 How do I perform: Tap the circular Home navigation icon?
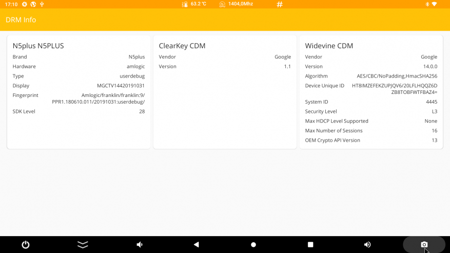coord(253,245)
